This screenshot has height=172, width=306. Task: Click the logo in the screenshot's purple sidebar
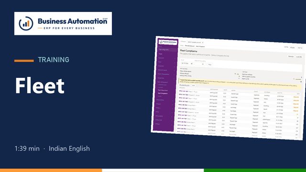(x=168, y=42)
